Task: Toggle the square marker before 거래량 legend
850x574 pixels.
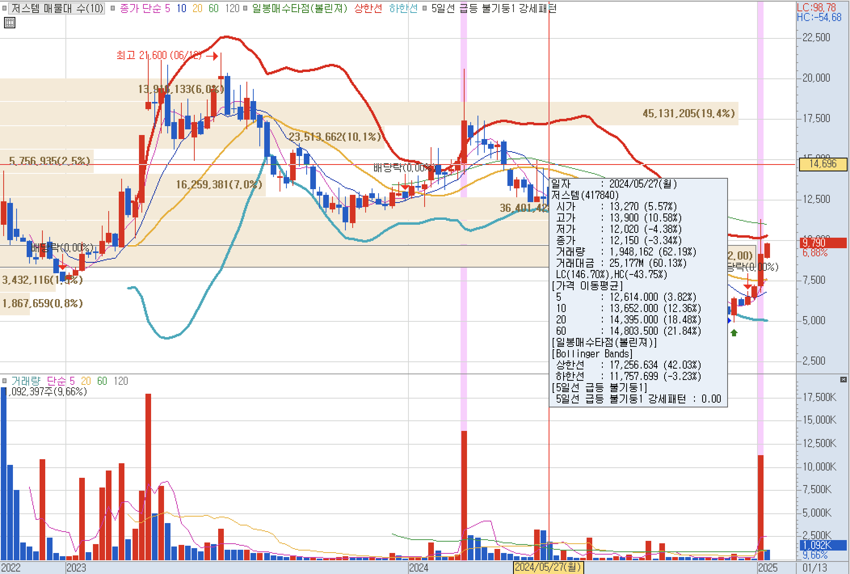Action: [x=5, y=381]
